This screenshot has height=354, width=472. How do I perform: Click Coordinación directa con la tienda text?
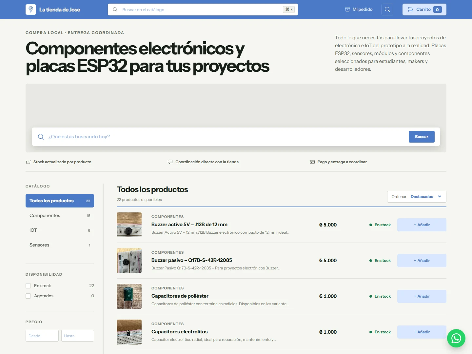coord(207,162)
